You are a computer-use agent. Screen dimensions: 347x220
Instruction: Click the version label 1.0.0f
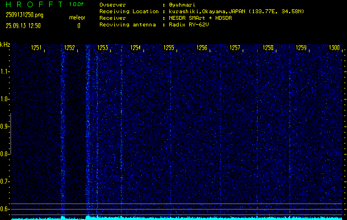pos(76,4)
